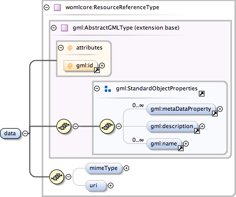Select the gml:description element
Image resolution: width=236 pixels, height=197 pixels.
pos(172,127)
